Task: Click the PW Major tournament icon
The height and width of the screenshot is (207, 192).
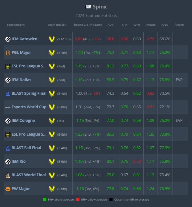Action: pyautogui.click(x=8, y=189)
